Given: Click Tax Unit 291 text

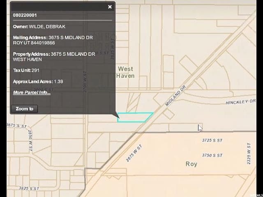Looking at the screenshot, I should (x=26, y=70).
